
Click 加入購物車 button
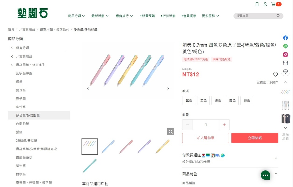click(x=205, y=138)
